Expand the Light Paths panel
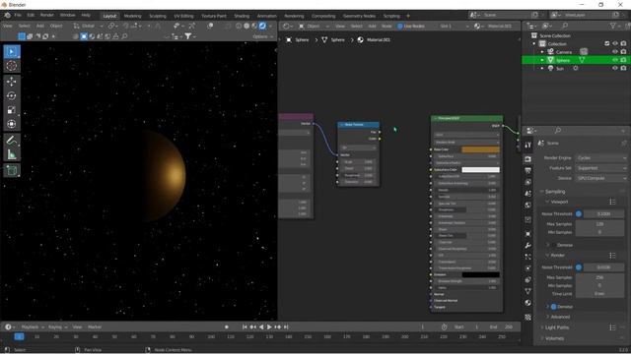Image resolution: width=631 pixels, height=354 pixels. coord(555,327)
